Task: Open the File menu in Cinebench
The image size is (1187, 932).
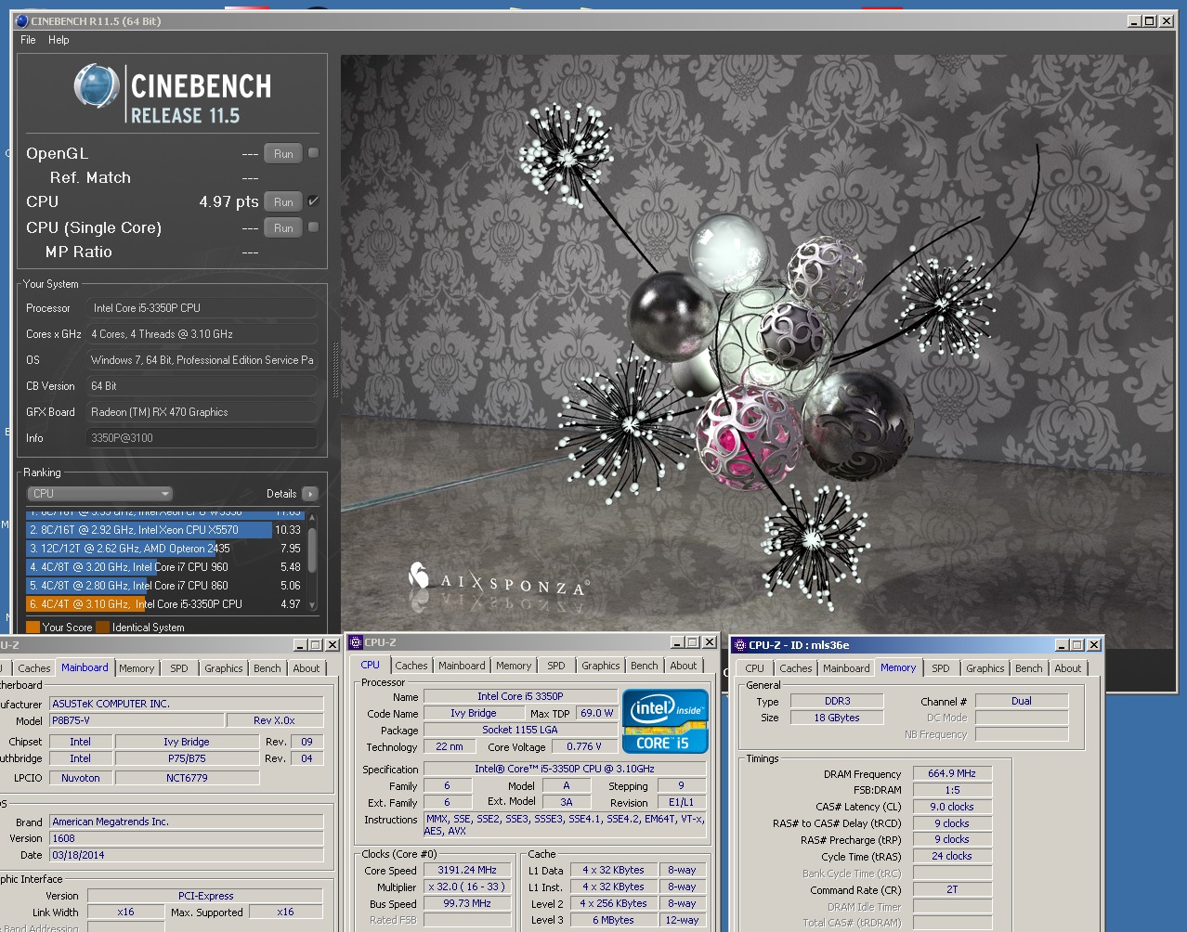Action: pos(28,40)
